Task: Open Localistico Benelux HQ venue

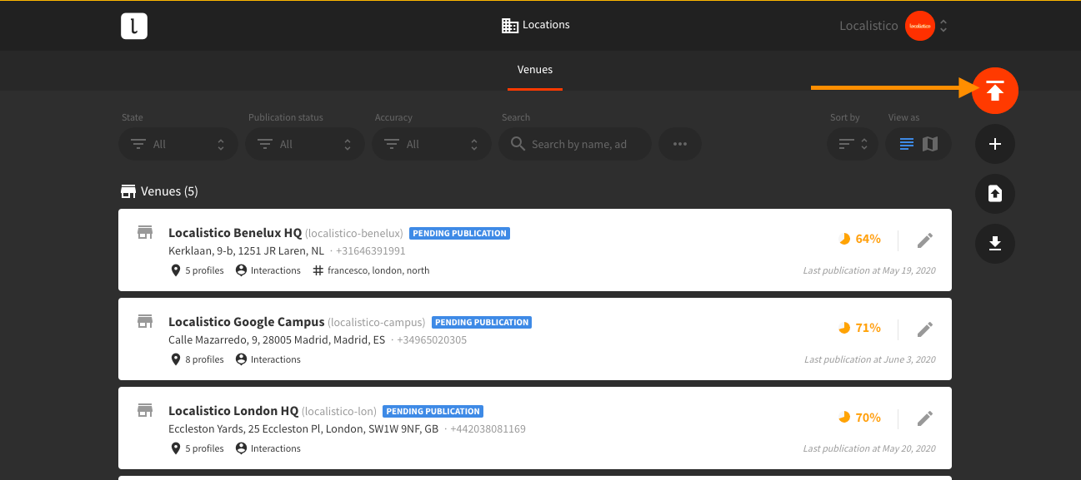Action: click(x=235, y=233)
